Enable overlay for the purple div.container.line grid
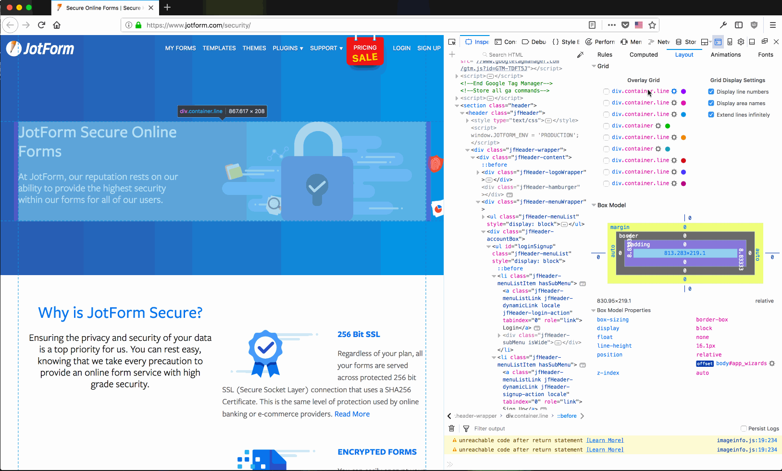 tap(606, 91)
